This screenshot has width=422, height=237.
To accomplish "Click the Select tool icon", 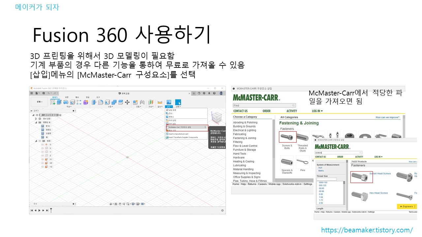I will (178, 102).
